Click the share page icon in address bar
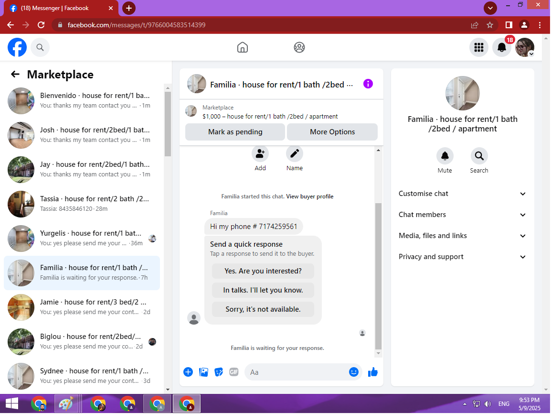This screenshot has height=414, width=551. point(475,25)
